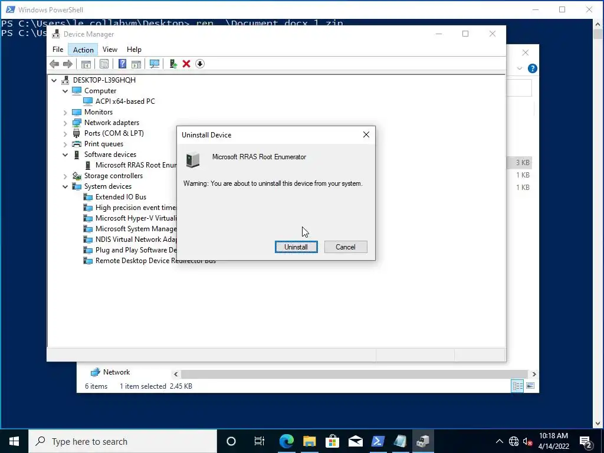Click the Disable device down-arrow icon
This screenshot has width=604, height=453.
[200, 64]
